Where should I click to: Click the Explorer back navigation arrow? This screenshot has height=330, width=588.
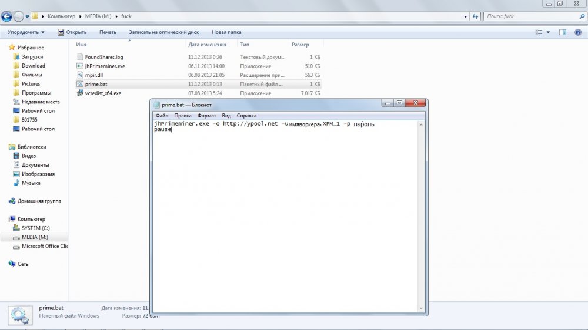pyautogui.click(x=7, y=16)
